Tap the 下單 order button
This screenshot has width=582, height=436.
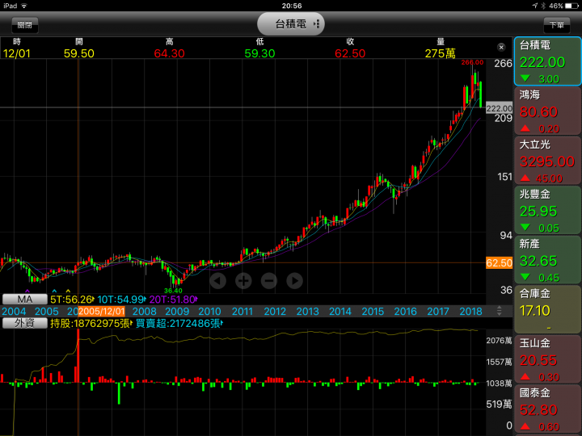coord(556,25)
